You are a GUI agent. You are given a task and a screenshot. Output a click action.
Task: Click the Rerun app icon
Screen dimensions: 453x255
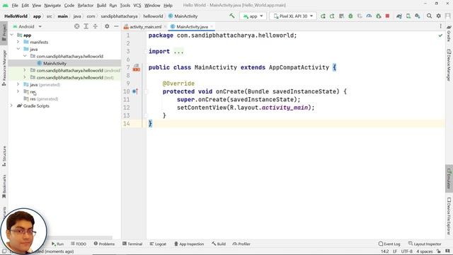click(323, 16)
